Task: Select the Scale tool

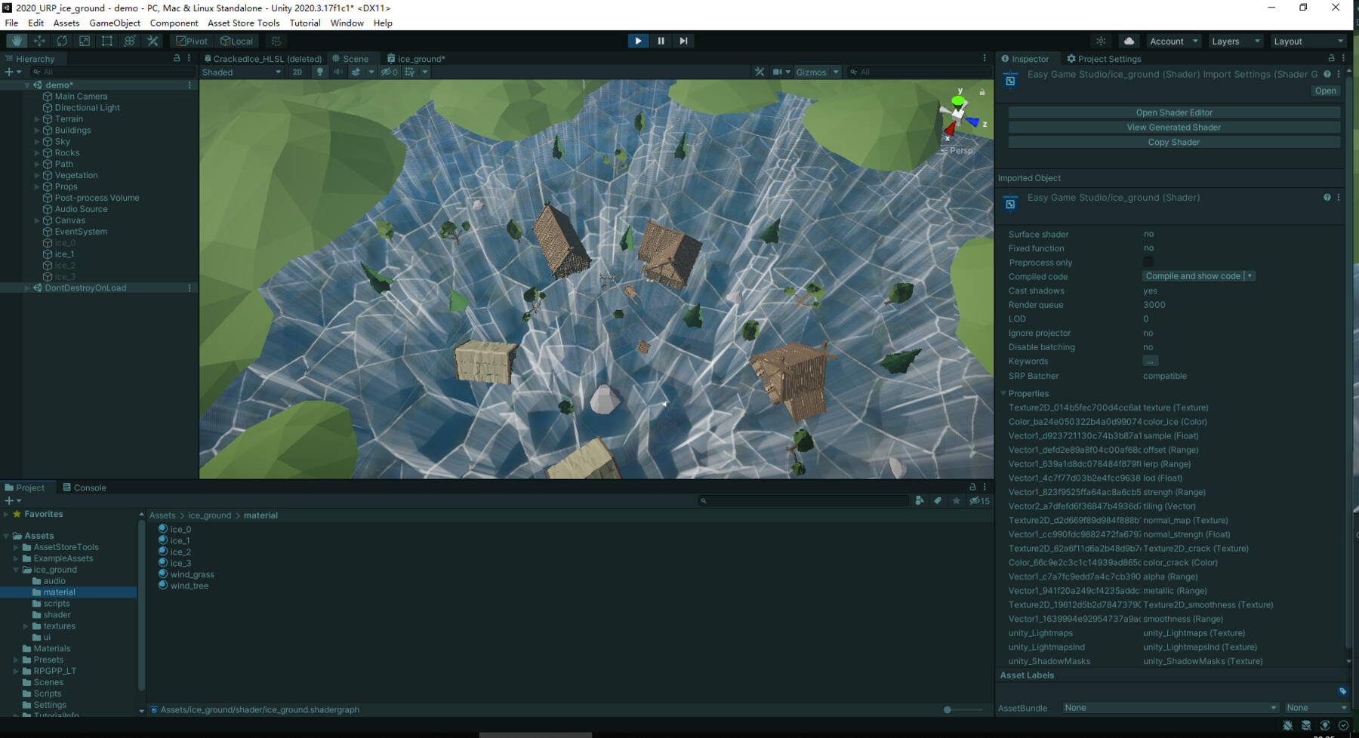Action: point(85,41)
